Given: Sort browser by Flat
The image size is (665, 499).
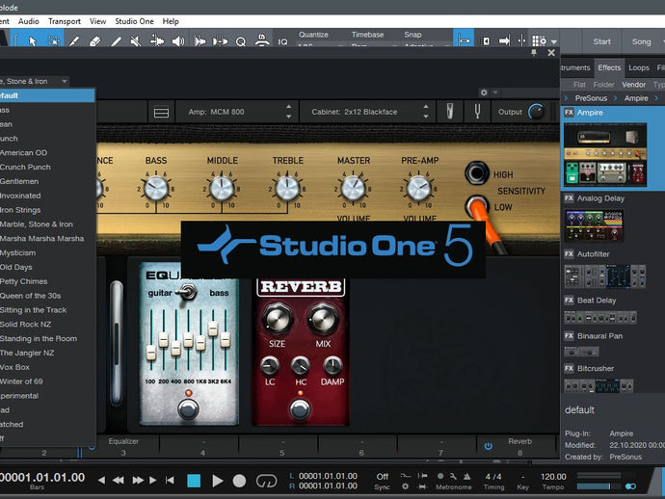Looking at the screenshot, I should [579, 85].
